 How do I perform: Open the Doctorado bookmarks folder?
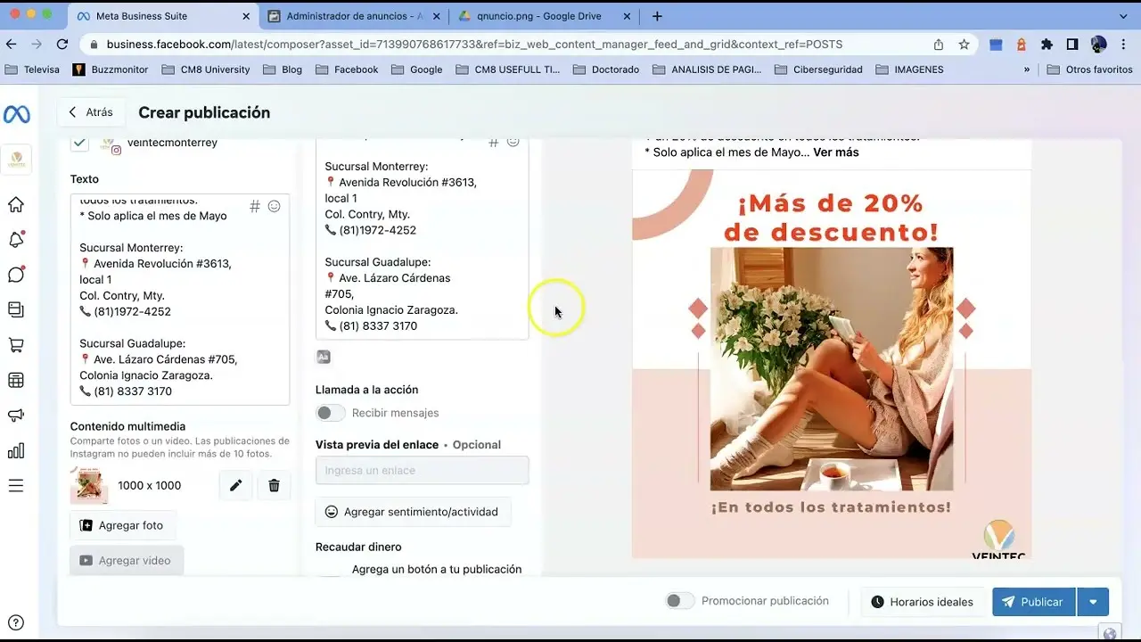(x=606, y=70)
